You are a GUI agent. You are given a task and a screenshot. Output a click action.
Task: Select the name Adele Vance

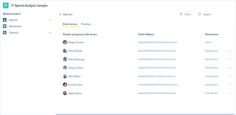75,93
